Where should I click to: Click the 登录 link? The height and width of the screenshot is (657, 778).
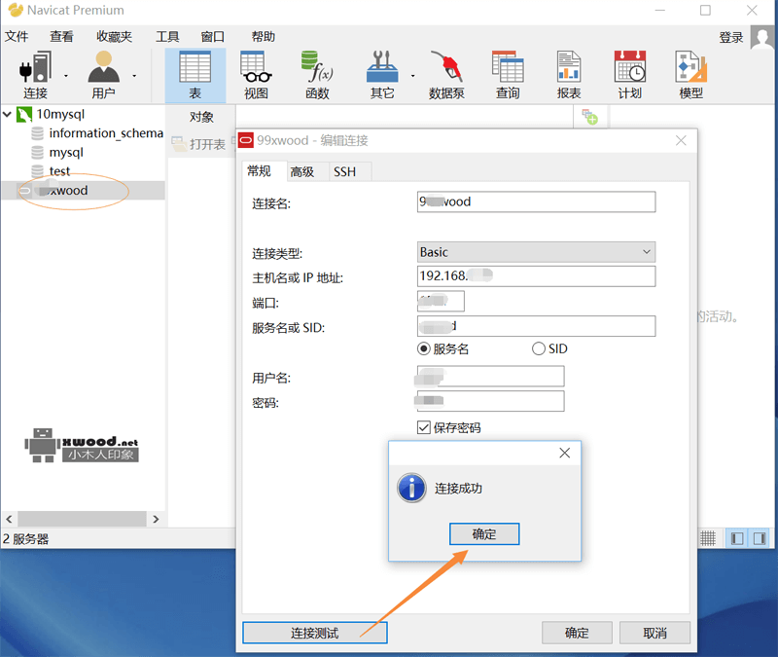coord(731,37)
